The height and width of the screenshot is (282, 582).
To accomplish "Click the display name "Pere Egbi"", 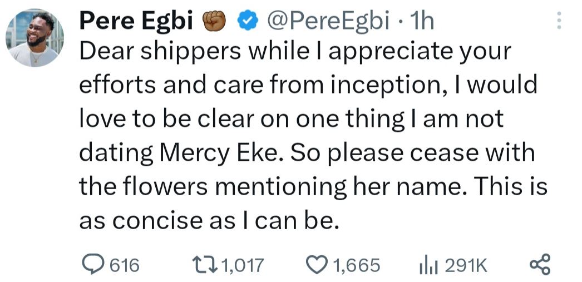I will pyautogui.click(x=136, y=22).
